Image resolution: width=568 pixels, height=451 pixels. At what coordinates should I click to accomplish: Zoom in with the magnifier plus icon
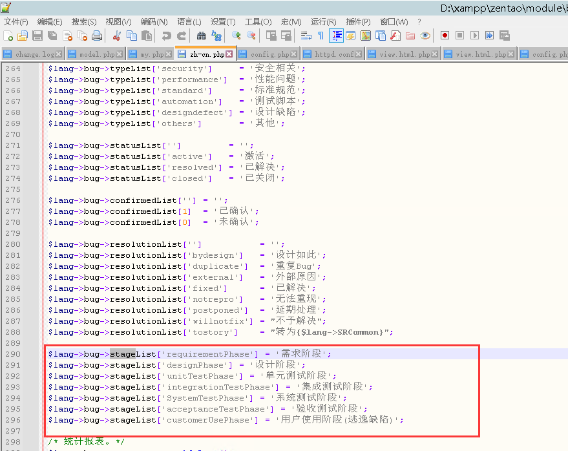[237, 36]
